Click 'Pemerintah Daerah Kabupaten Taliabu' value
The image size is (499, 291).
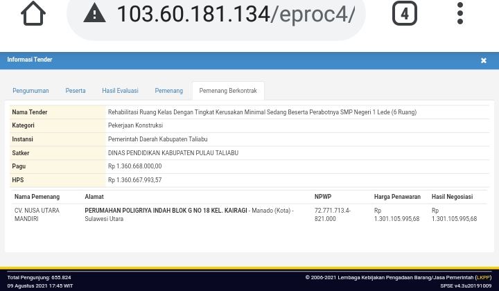pyautogui.click(x=158, y=139)
